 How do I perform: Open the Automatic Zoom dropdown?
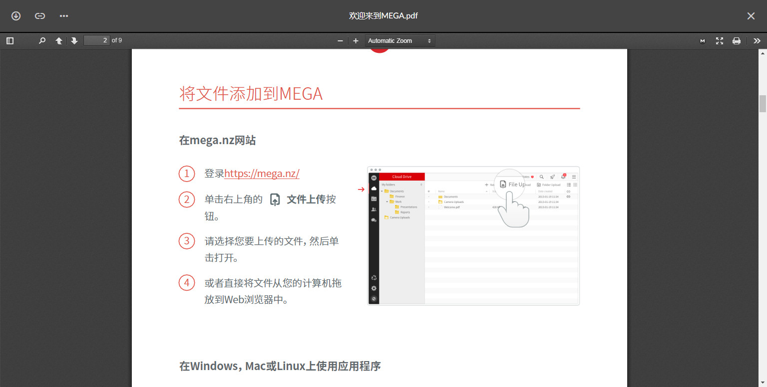click(x=400, y=41)
